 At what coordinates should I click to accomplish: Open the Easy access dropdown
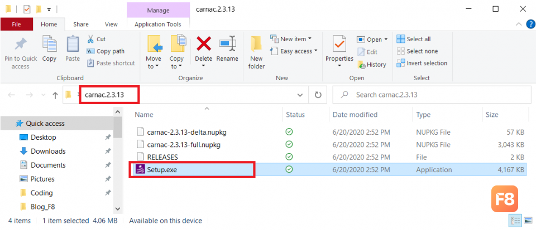[294, 51]
